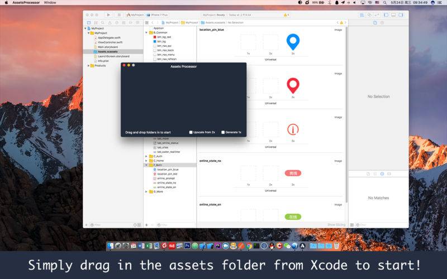Screen dimensions: 447x279
Task: Open the AssetsProcessor menu
Action: point(26,3)
